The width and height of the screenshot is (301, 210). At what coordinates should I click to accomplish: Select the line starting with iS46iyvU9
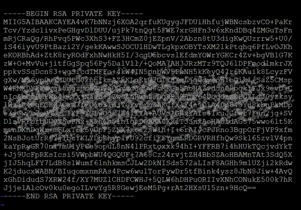(148, 47)
